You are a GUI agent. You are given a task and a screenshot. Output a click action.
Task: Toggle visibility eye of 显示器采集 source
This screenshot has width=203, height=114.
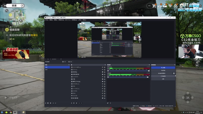point(103,98)
